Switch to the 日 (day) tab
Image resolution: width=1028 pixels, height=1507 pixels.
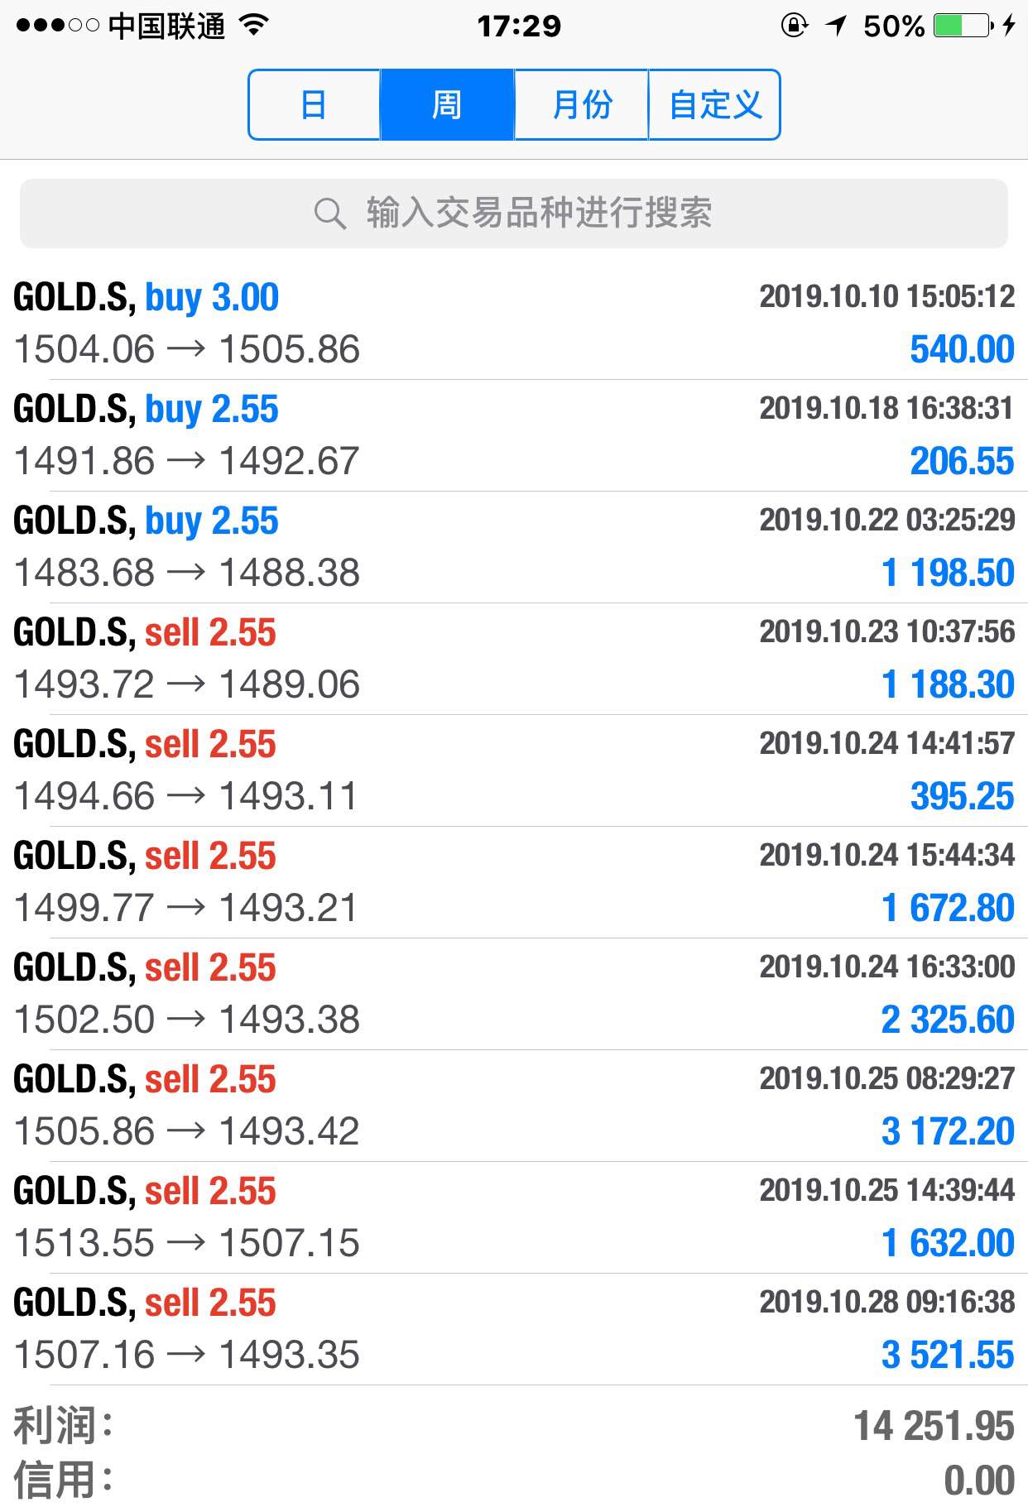314,105
